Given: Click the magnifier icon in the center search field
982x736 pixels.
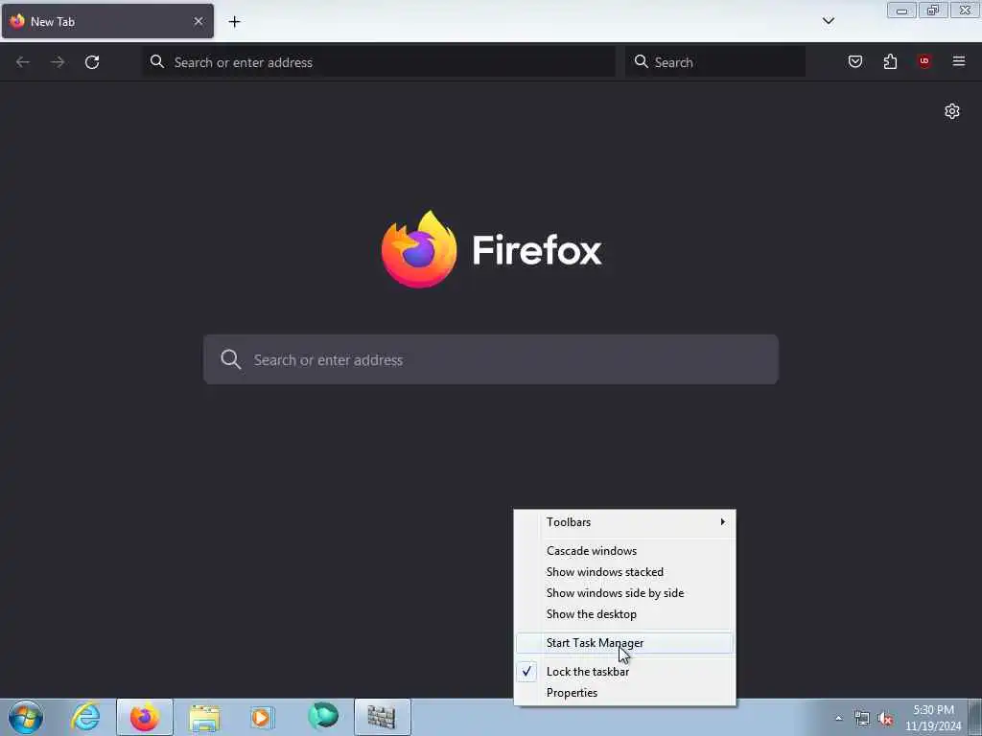Looking at the screenshot, I should coord(230,359).
